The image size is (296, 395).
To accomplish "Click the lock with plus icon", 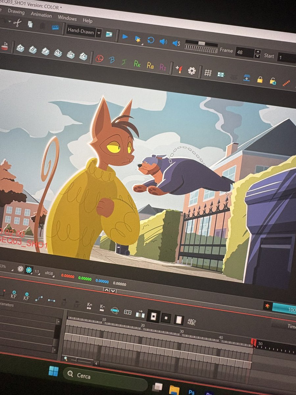I will click(273, 81).
